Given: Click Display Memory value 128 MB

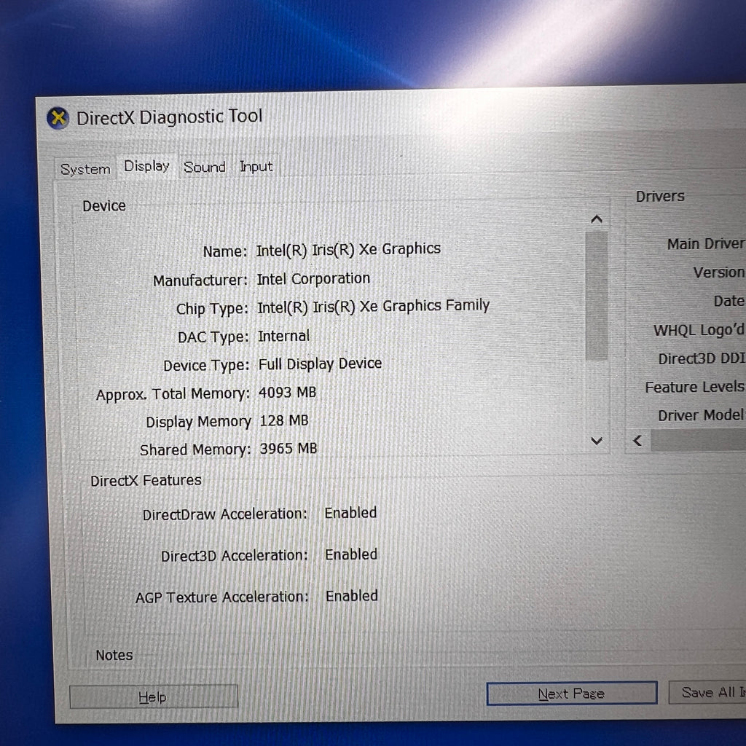Looking at the screenshot, I should 284,420.
